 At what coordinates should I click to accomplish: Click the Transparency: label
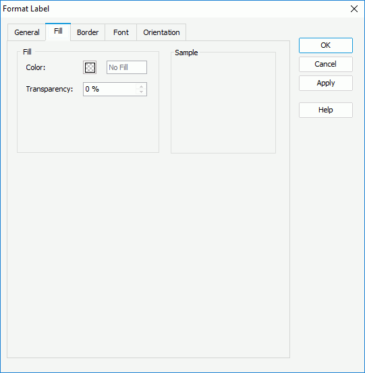(49, 89)
